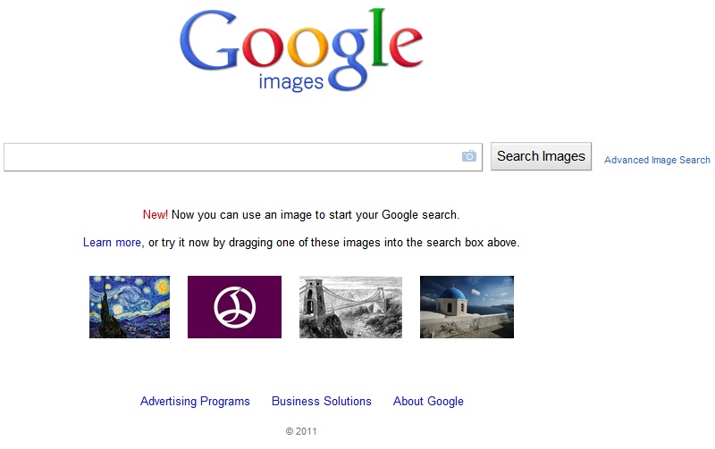Click the capital blue 'G' in logo
This screenshot has height=449, width=715.
(208, 43)
